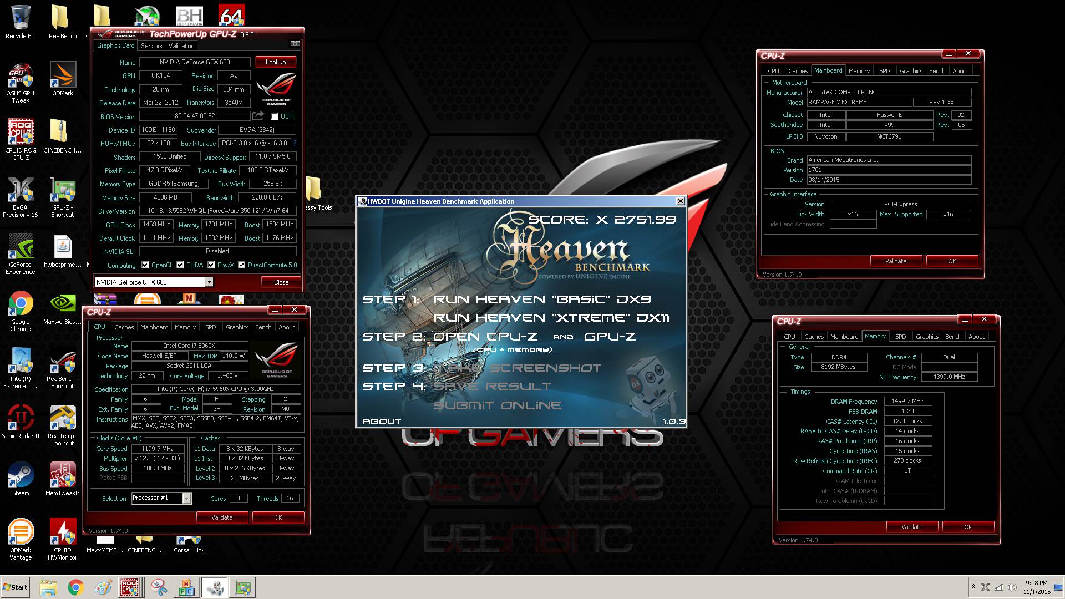Viewport: 1065px width, 599px height.
Task: Click the GPU Name field in GPU-Z
Action: point(195,62)
